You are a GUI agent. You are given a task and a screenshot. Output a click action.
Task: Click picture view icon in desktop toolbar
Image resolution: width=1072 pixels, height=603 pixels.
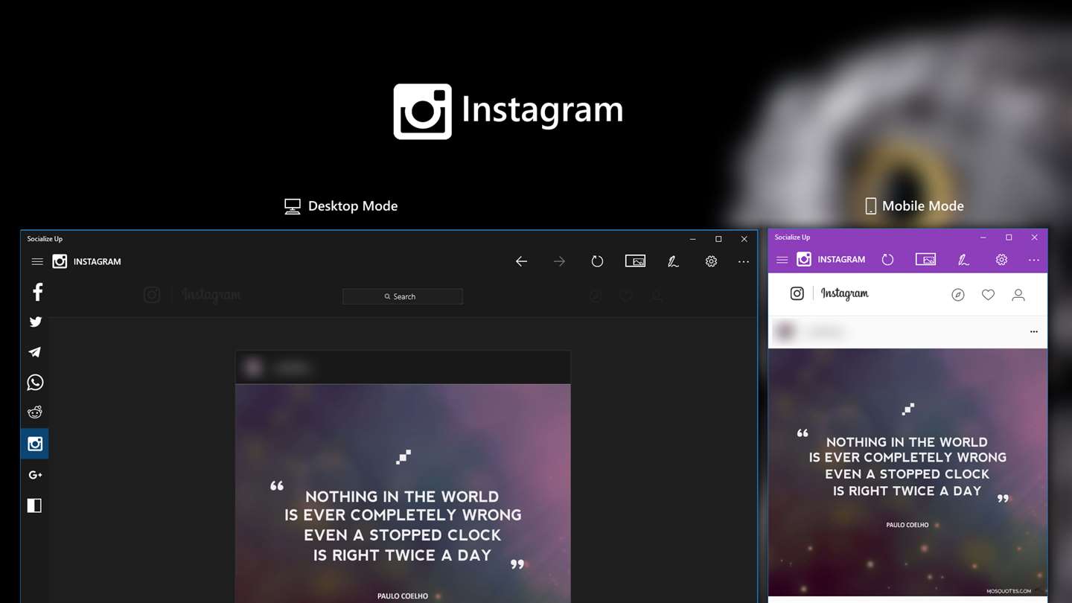point(635,261)
